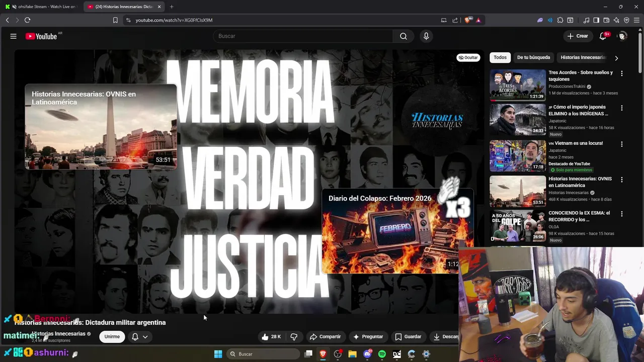The width and height of the screenshot is (644, 362).
Task: Select the De tu búsqueda chip
Action: [x=533, y=58]
